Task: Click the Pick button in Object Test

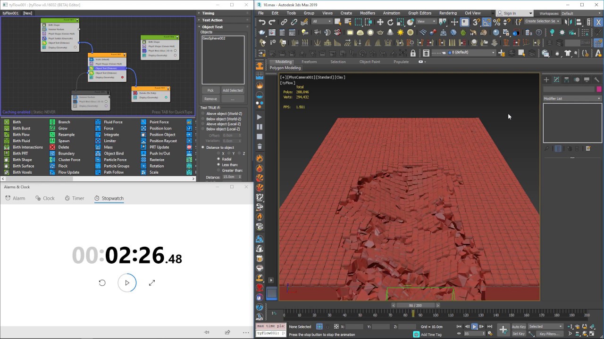Action: (x=210, y=90)
